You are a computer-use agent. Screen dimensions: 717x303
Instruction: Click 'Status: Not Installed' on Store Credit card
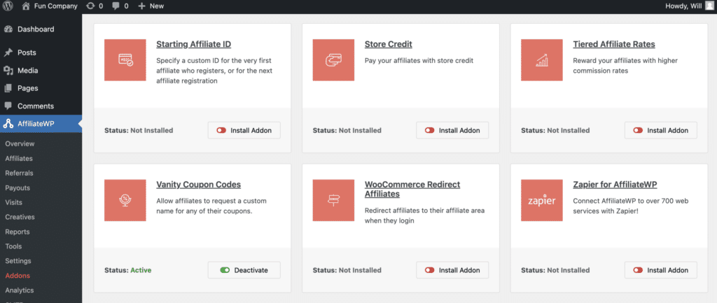(x=347, y=130)
